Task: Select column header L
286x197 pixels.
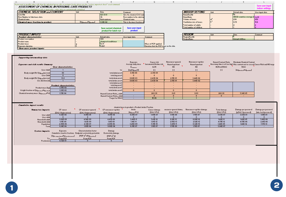Action: point(264,2)
